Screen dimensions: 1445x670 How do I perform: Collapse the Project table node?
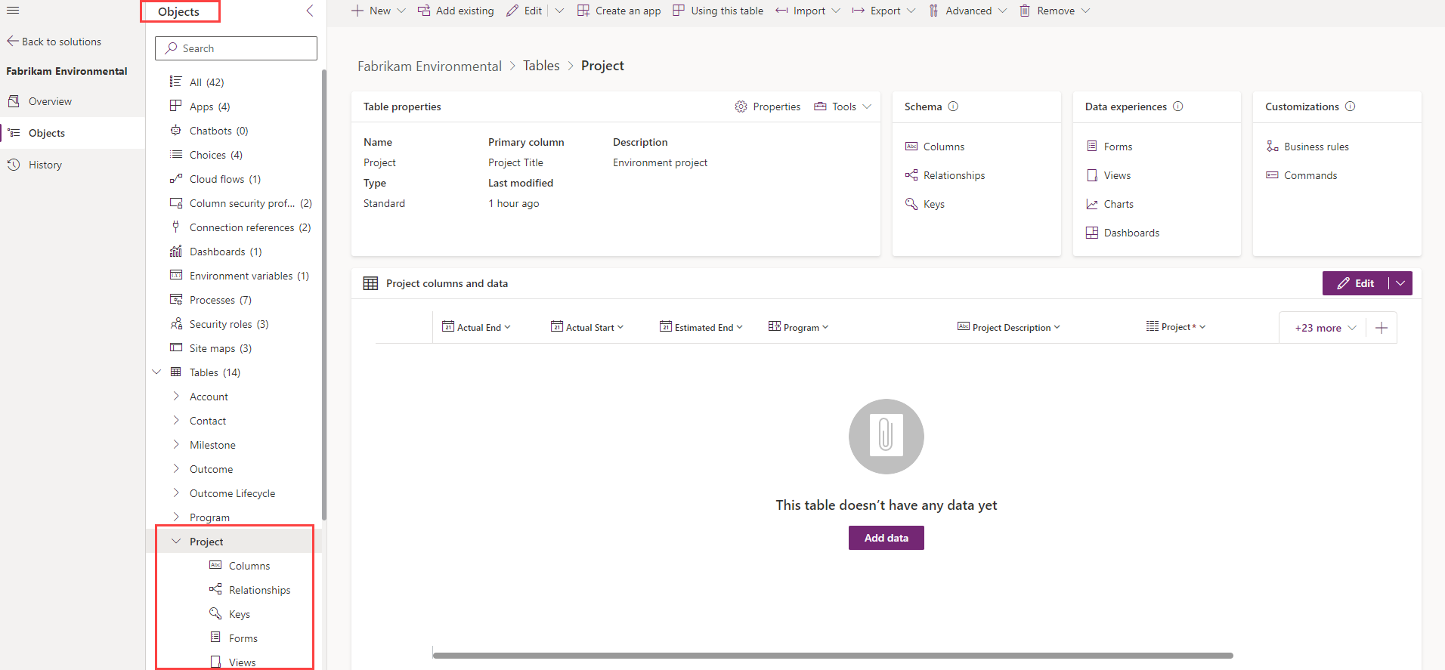176,542
